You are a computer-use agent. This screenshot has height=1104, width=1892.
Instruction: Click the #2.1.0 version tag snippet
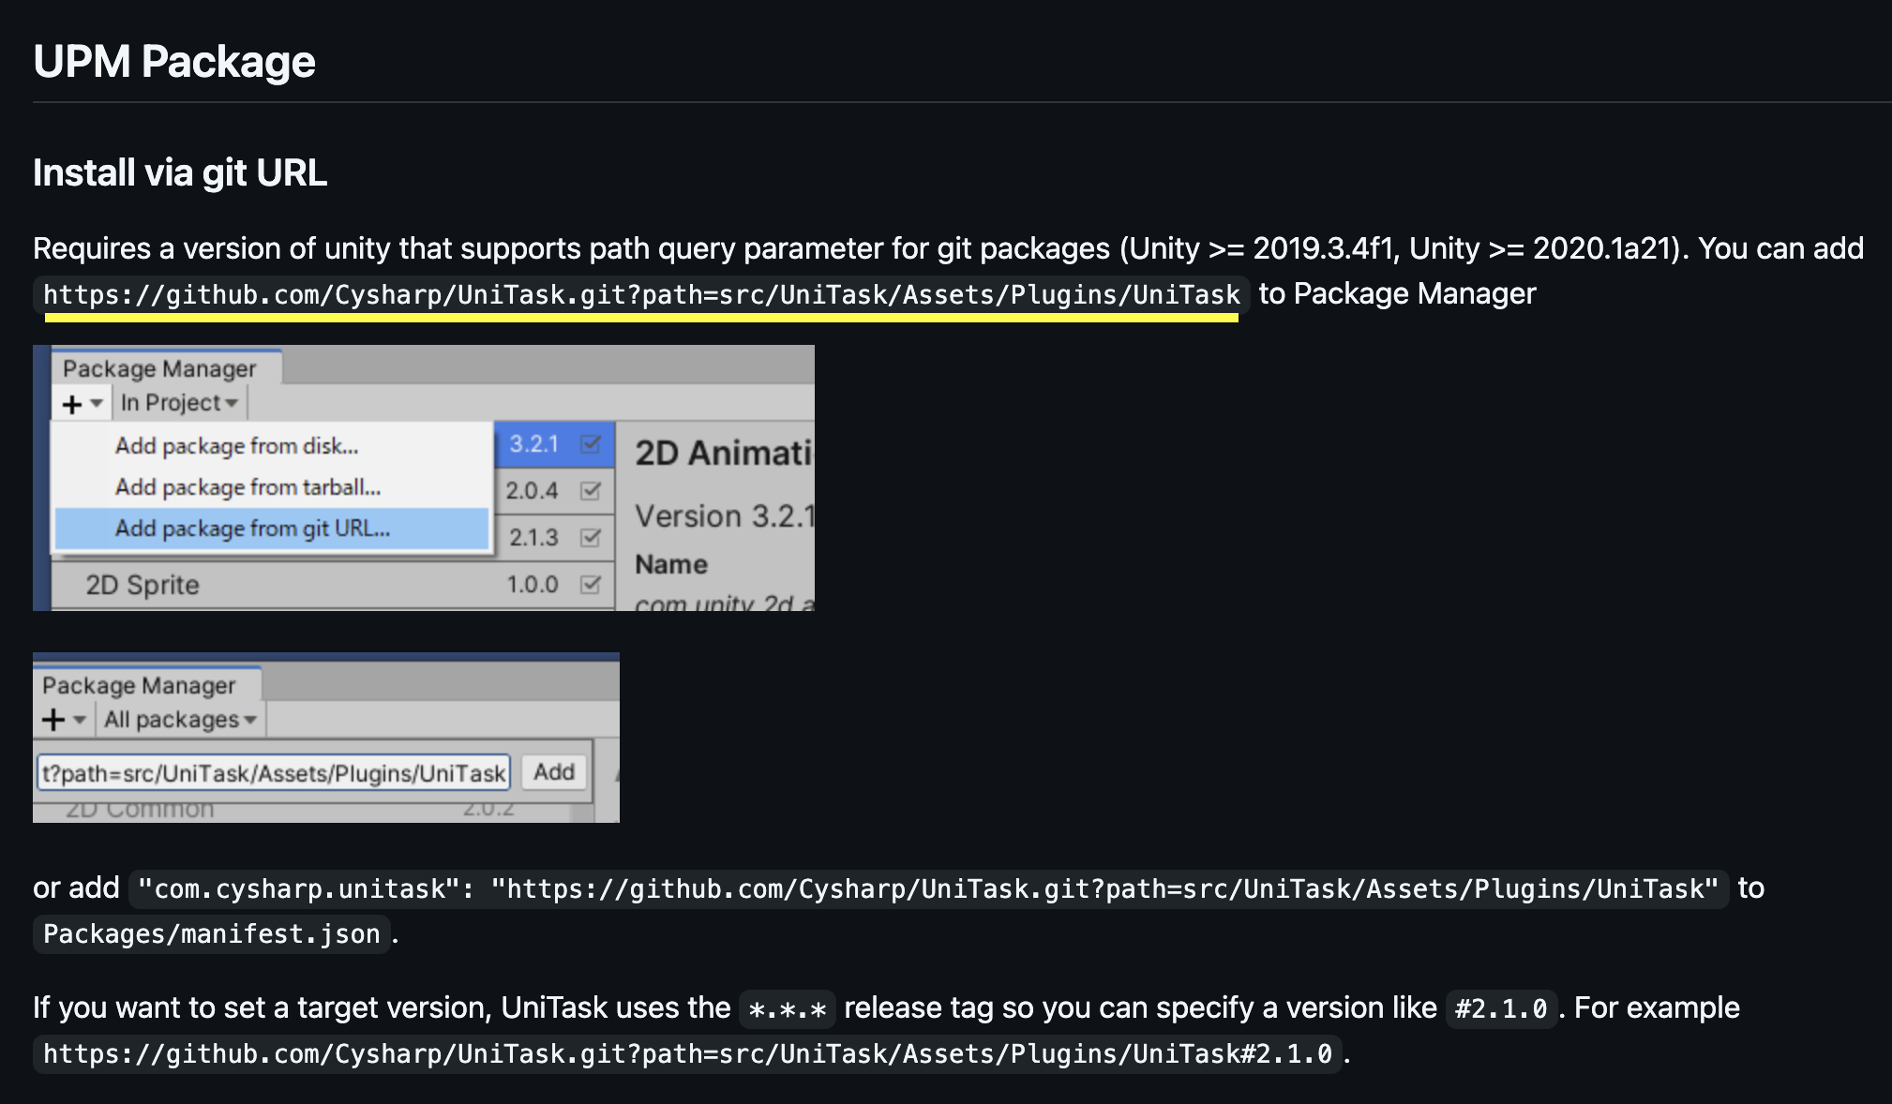(x=1500, y=1009)
